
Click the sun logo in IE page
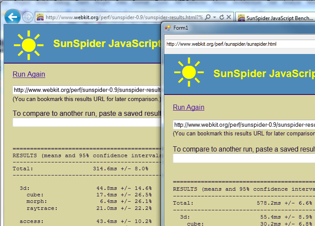click(29, 45)
